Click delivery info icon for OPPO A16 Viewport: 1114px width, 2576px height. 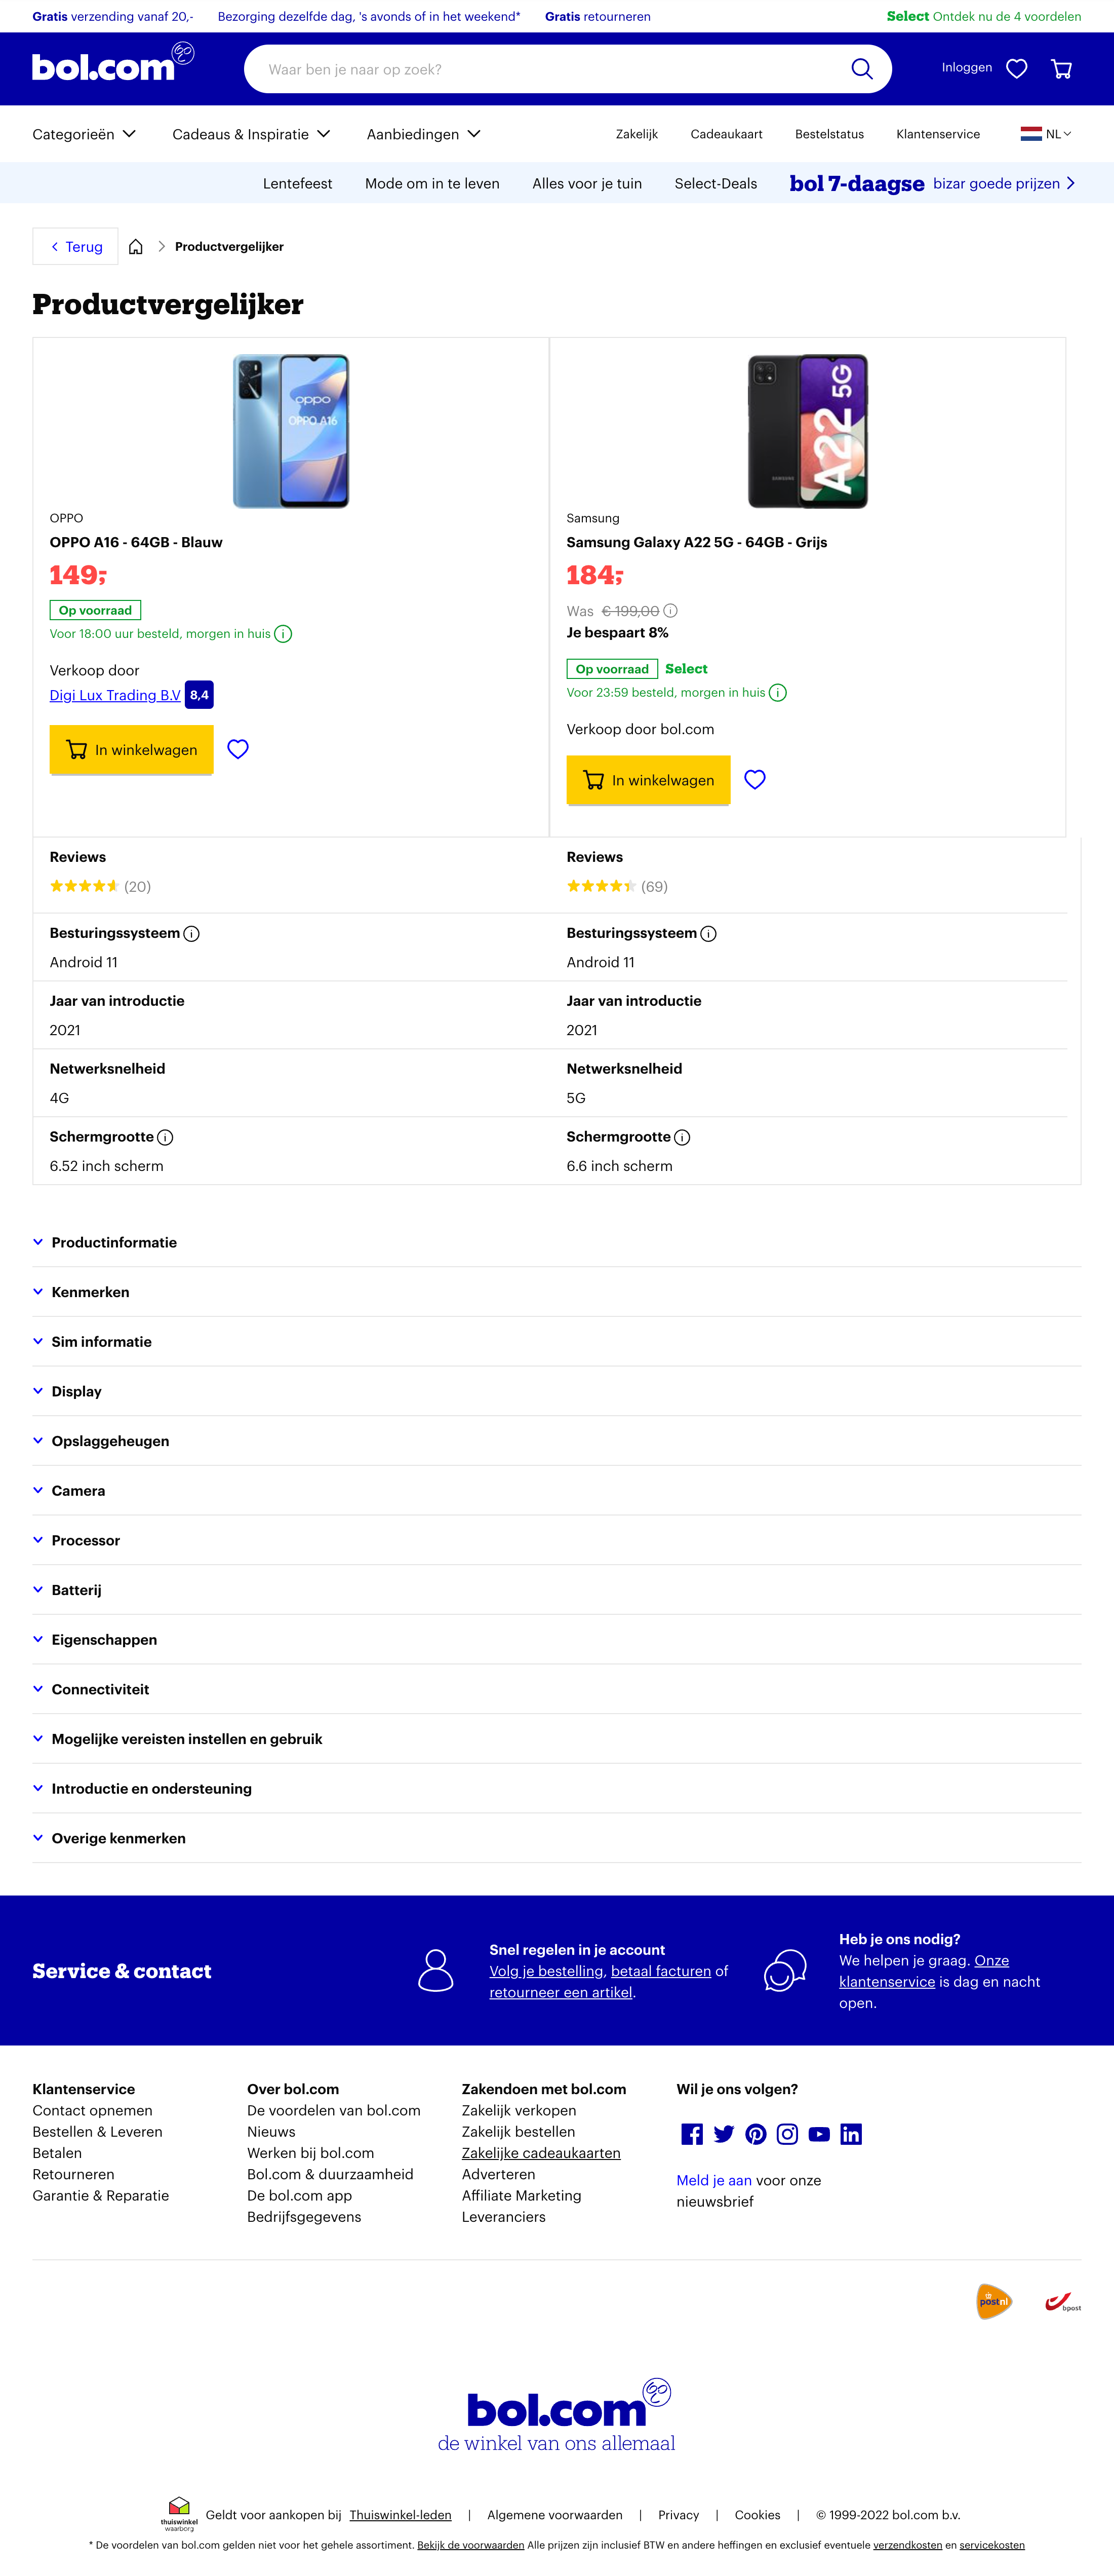(284, 634)
